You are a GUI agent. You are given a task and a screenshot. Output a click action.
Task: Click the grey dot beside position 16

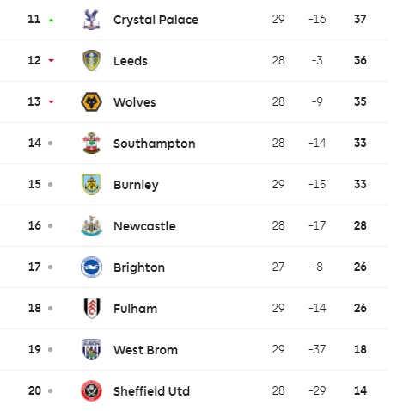51,225
